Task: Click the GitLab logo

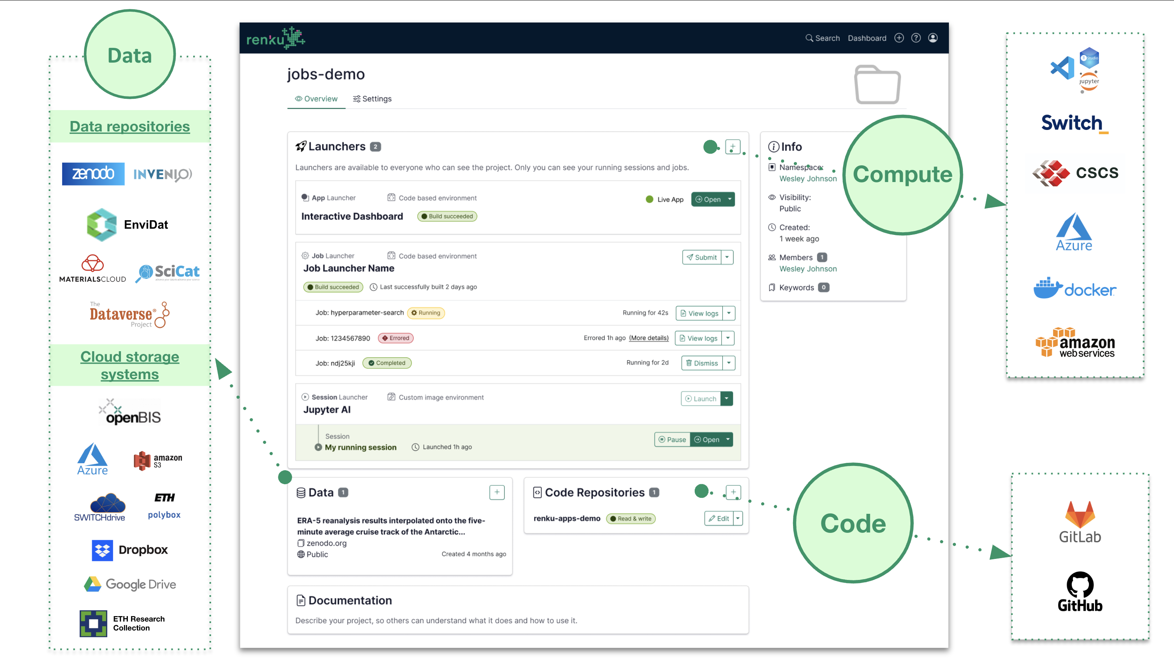Action: pyautogui.click(x=1080, y=522)
